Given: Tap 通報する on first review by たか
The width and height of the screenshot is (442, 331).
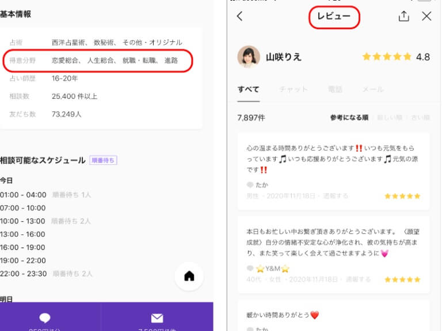Looking at the screenshot, I should 336,196.
